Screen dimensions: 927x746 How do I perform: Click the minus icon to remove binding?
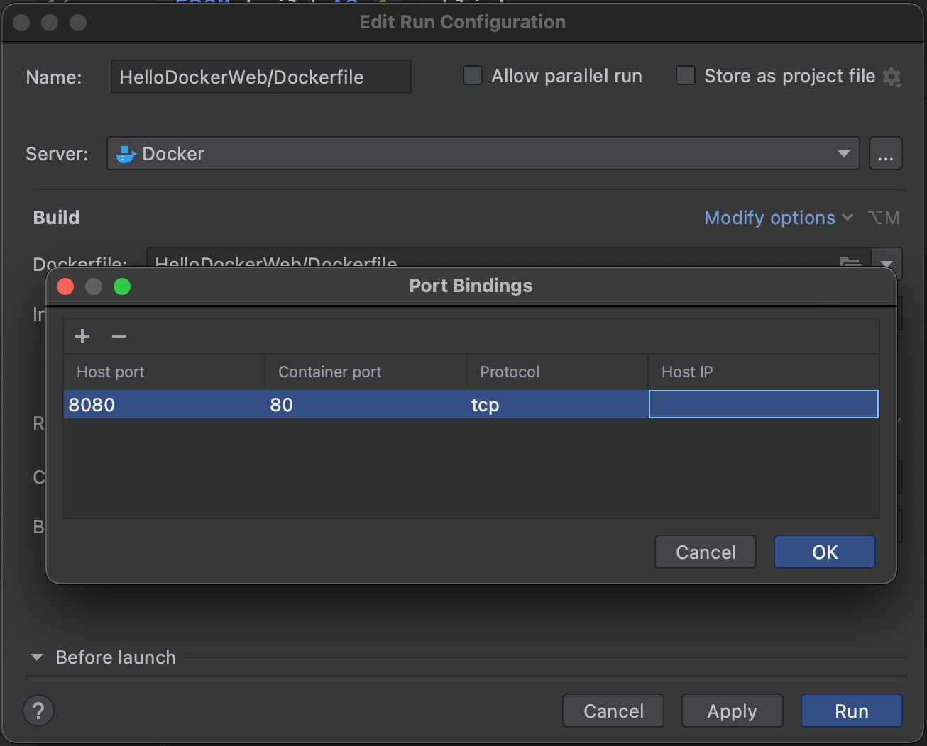119,336
